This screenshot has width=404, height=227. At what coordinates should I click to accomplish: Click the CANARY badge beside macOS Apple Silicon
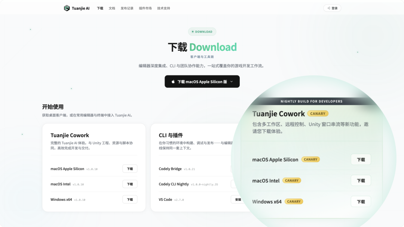click(x=310, y=159)
